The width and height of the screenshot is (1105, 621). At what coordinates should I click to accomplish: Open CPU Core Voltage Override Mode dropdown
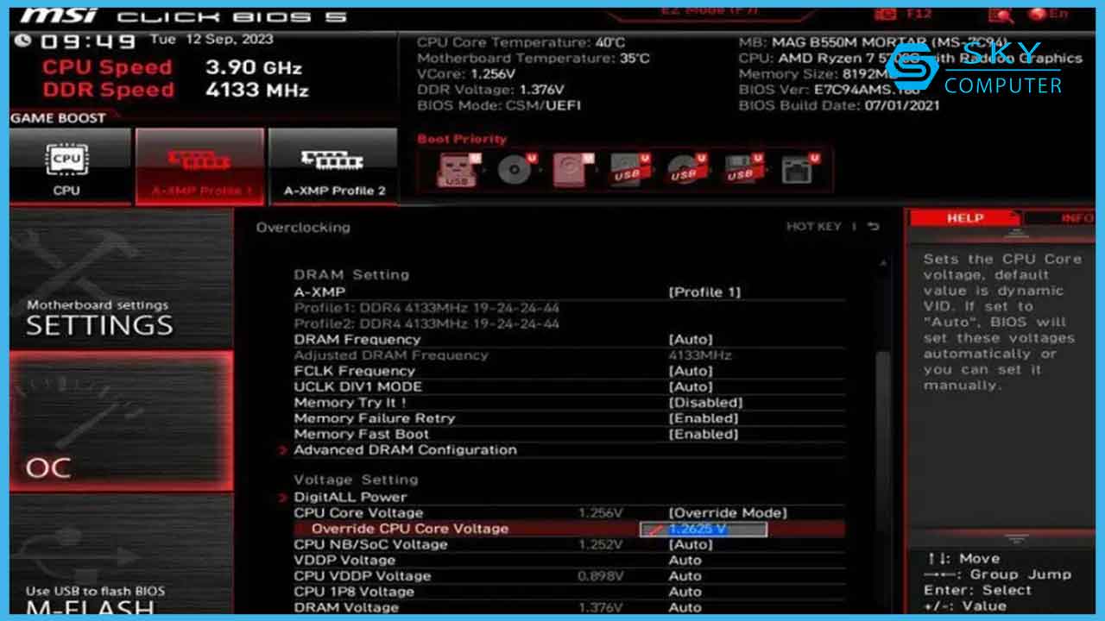728,512
